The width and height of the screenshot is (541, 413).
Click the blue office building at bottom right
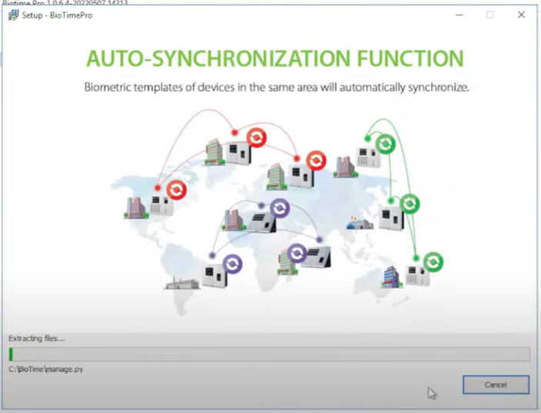392,276
